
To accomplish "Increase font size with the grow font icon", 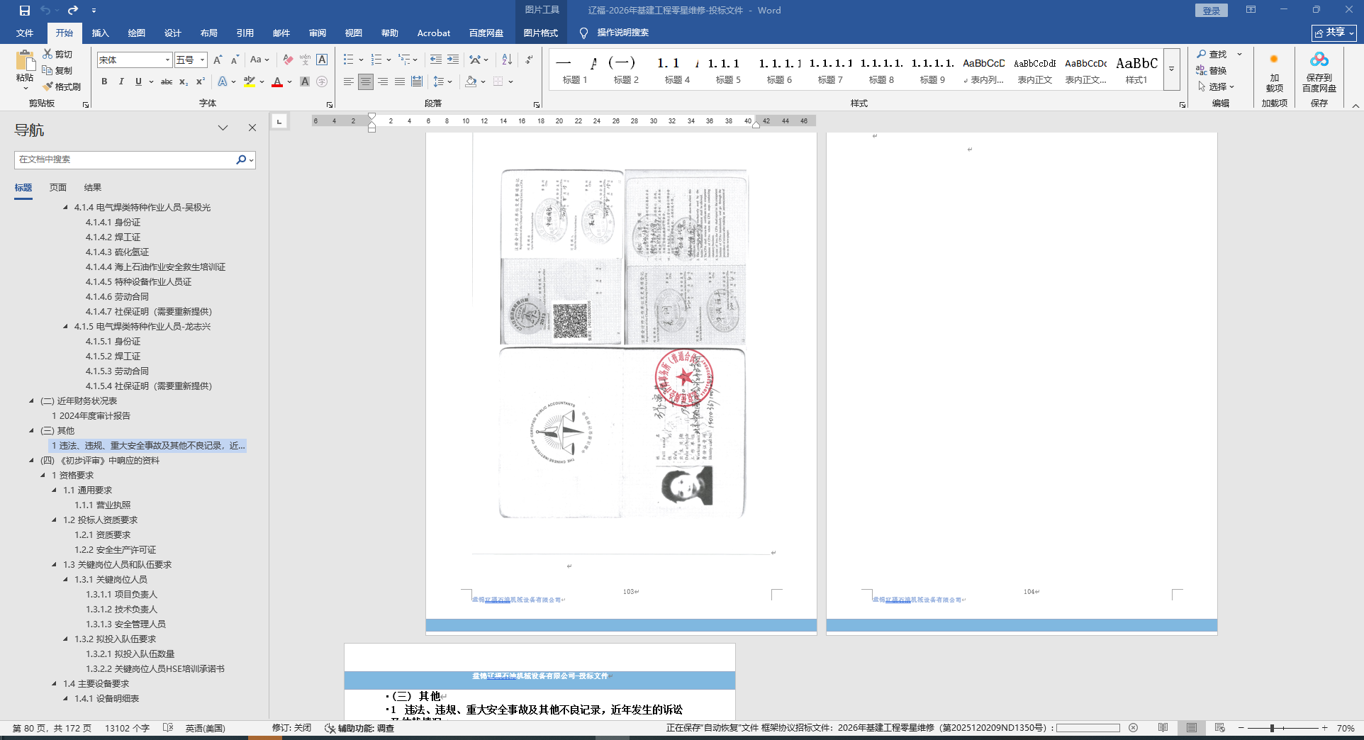I will coord(218,60).
